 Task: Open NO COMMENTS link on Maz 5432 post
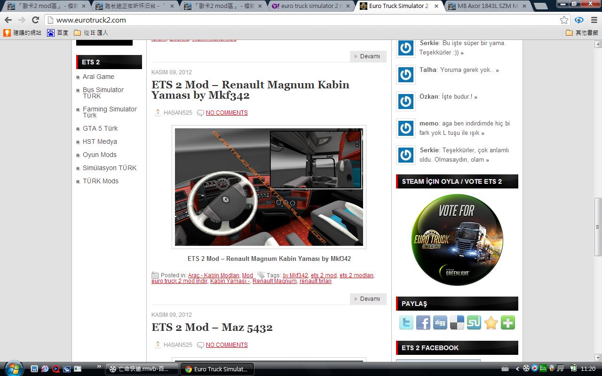coord(227,345)
